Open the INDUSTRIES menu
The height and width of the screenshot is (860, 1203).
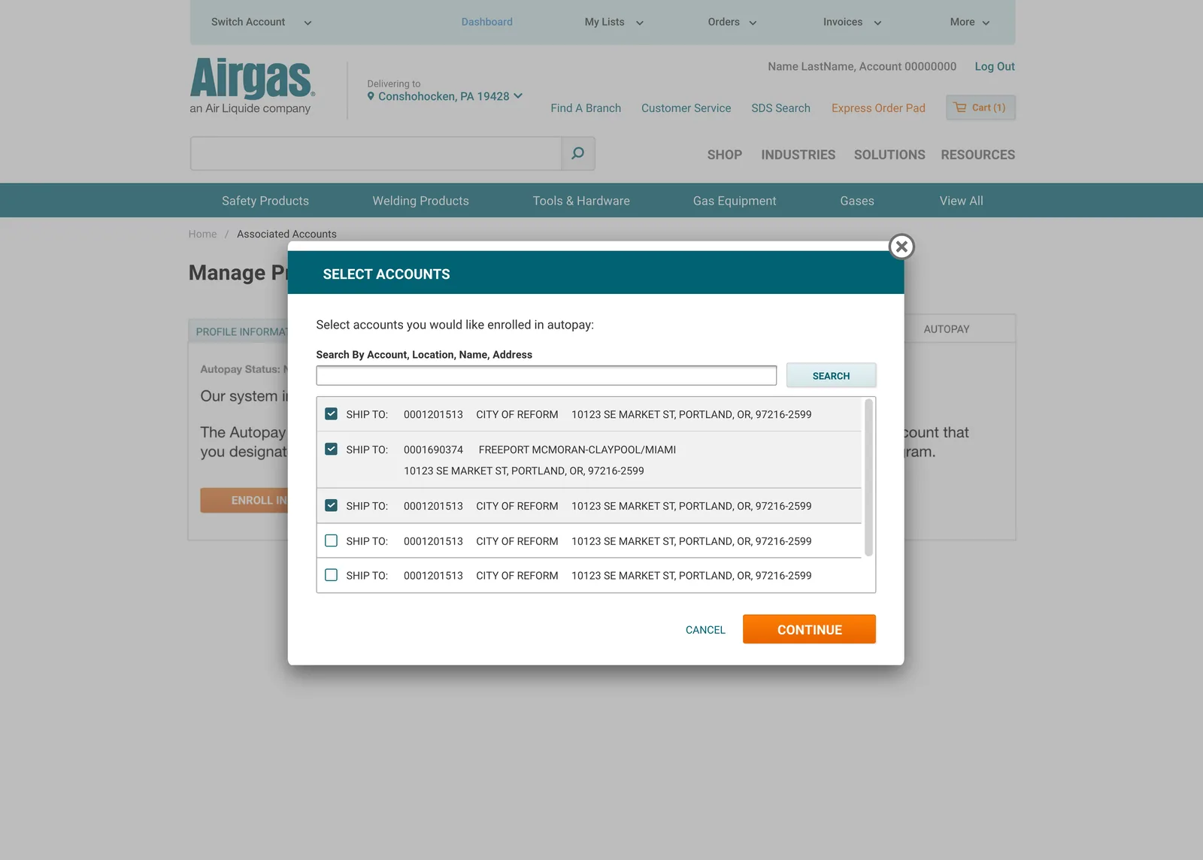pyautogui.click(x=798, y=155)
